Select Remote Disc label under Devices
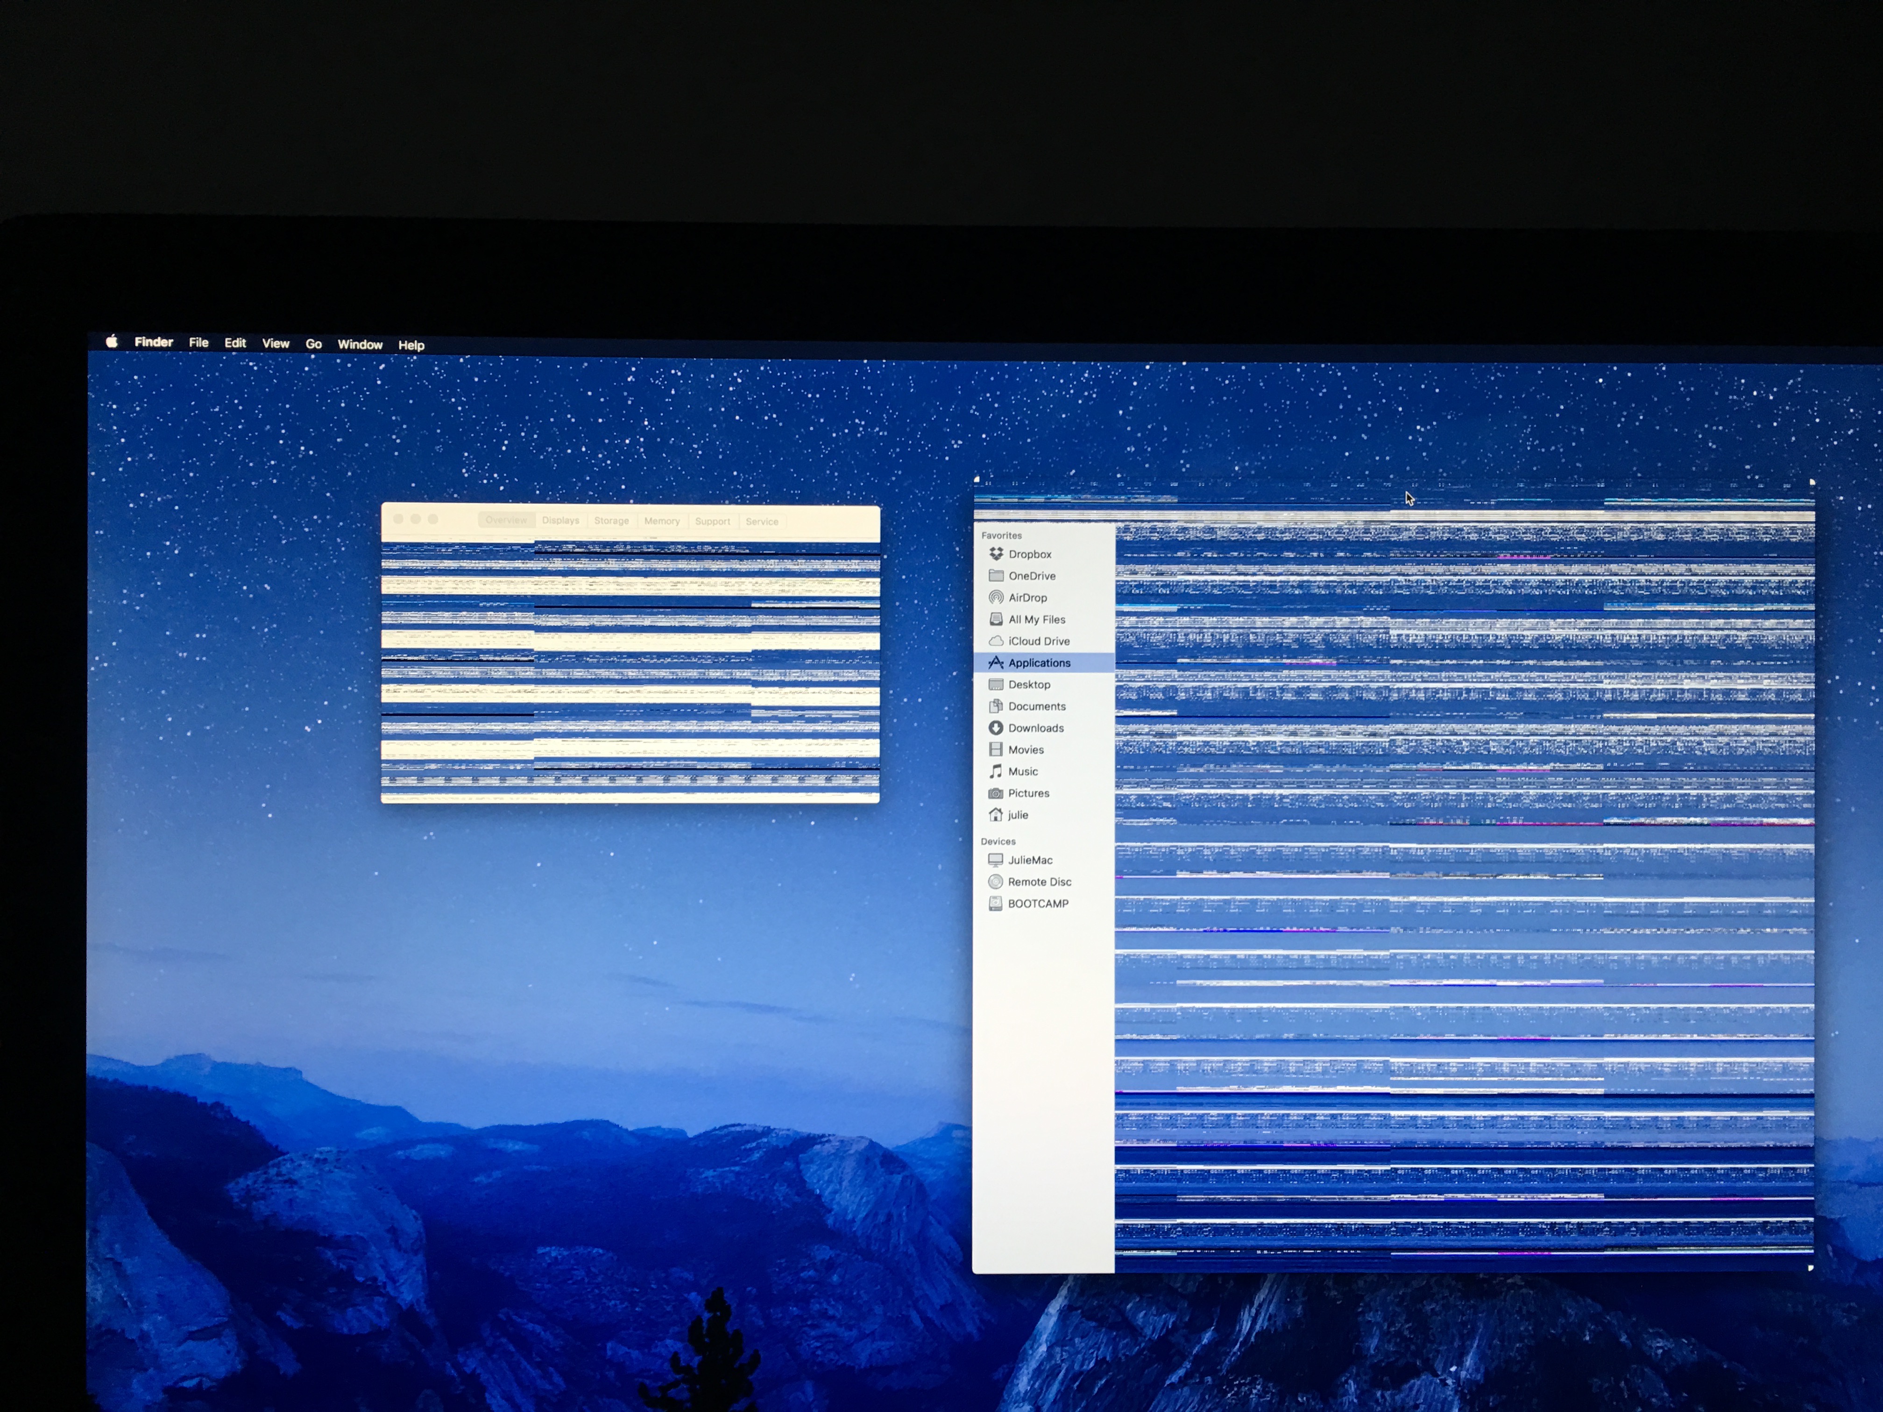 point(1040,882)
